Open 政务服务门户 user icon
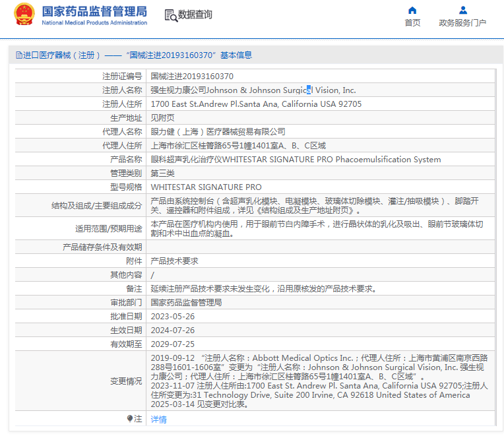 click(463, 11)
